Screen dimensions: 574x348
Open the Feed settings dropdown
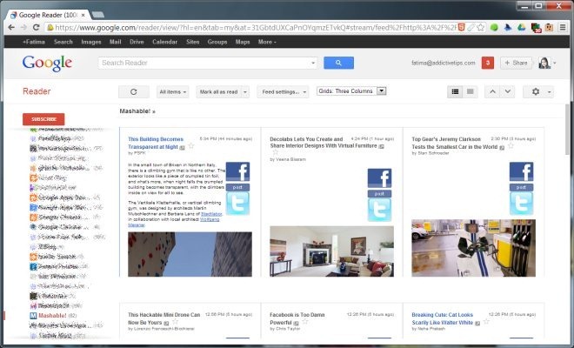click(283, 91)
